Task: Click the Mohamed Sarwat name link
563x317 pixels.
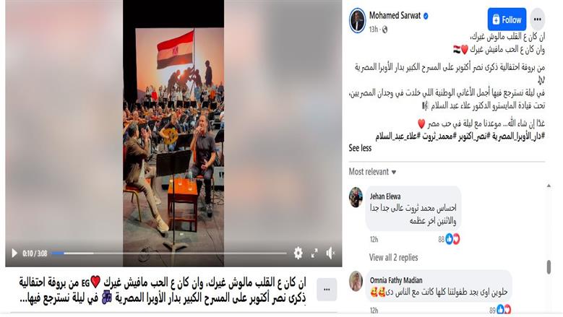Action: (x=395, y=16)
